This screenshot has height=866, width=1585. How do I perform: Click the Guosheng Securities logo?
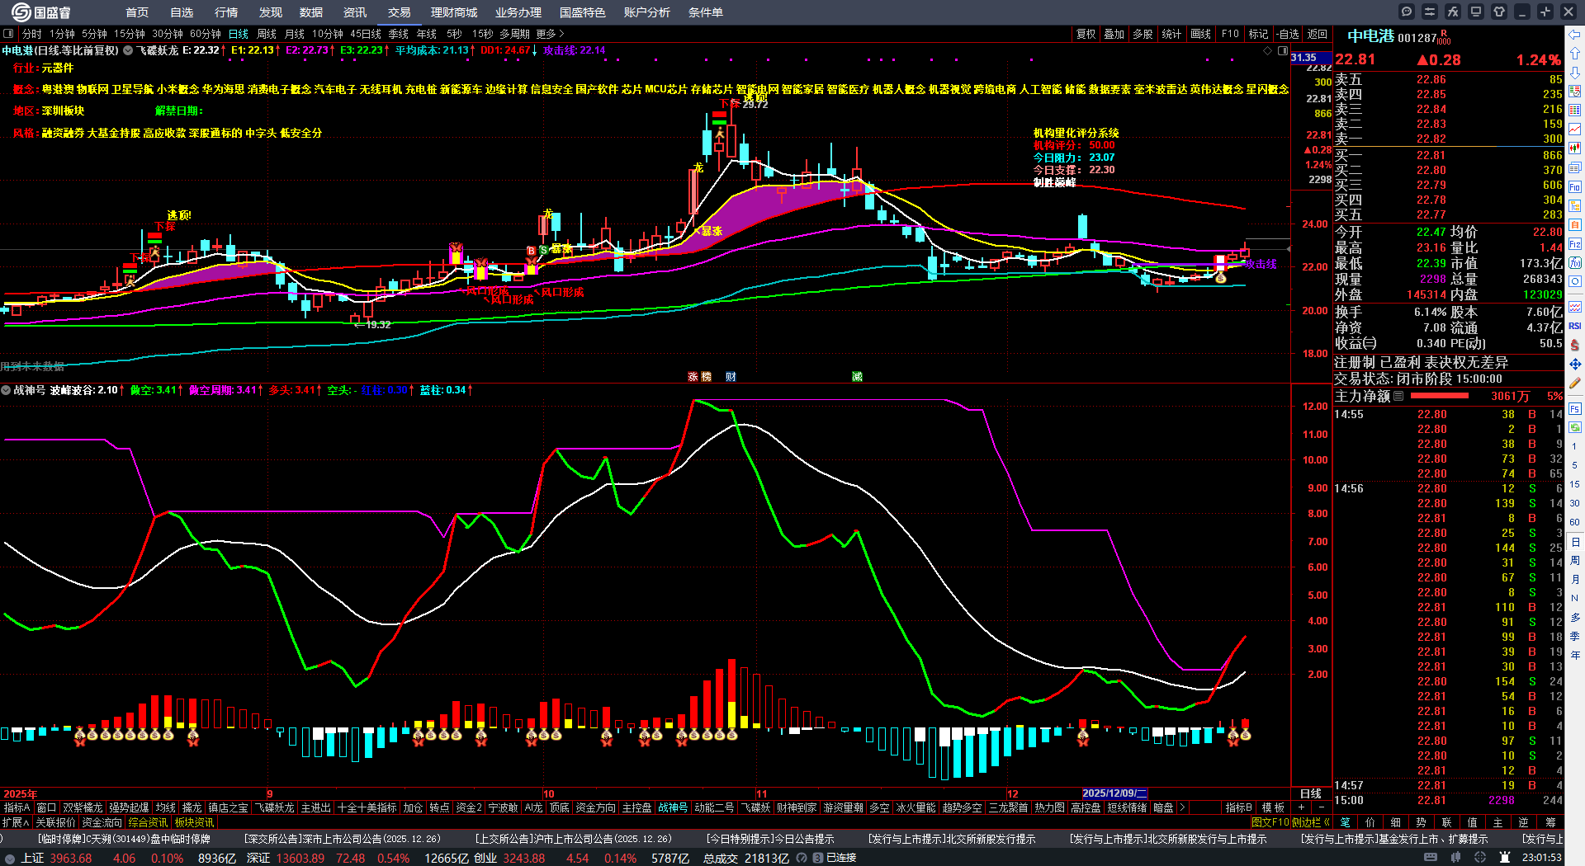point(41,12)
